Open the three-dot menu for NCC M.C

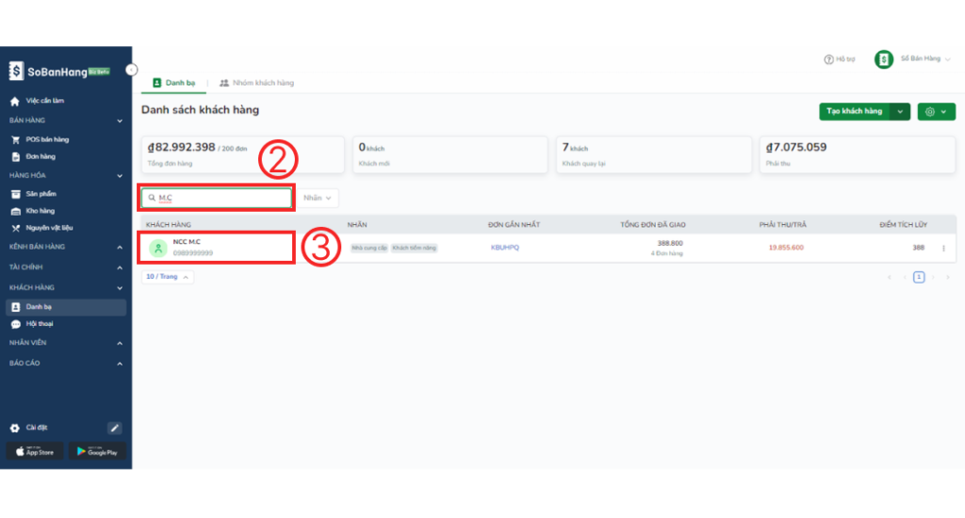tap(943, 248)
